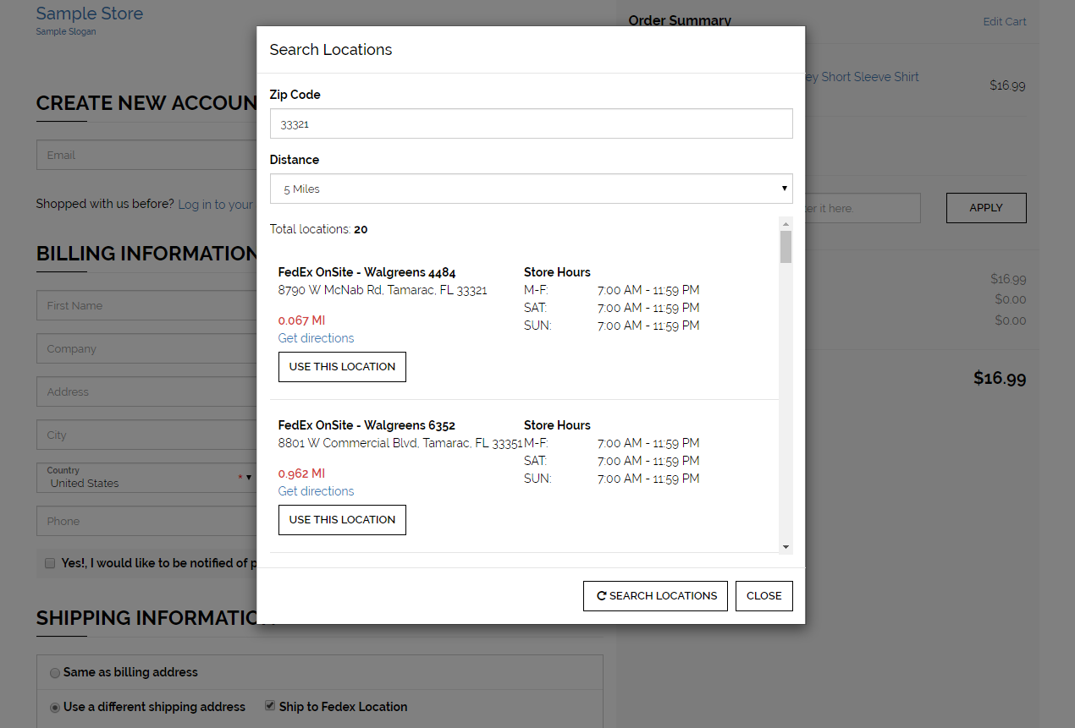
Task: Click the Search Locations button
Action: [655, 596]
